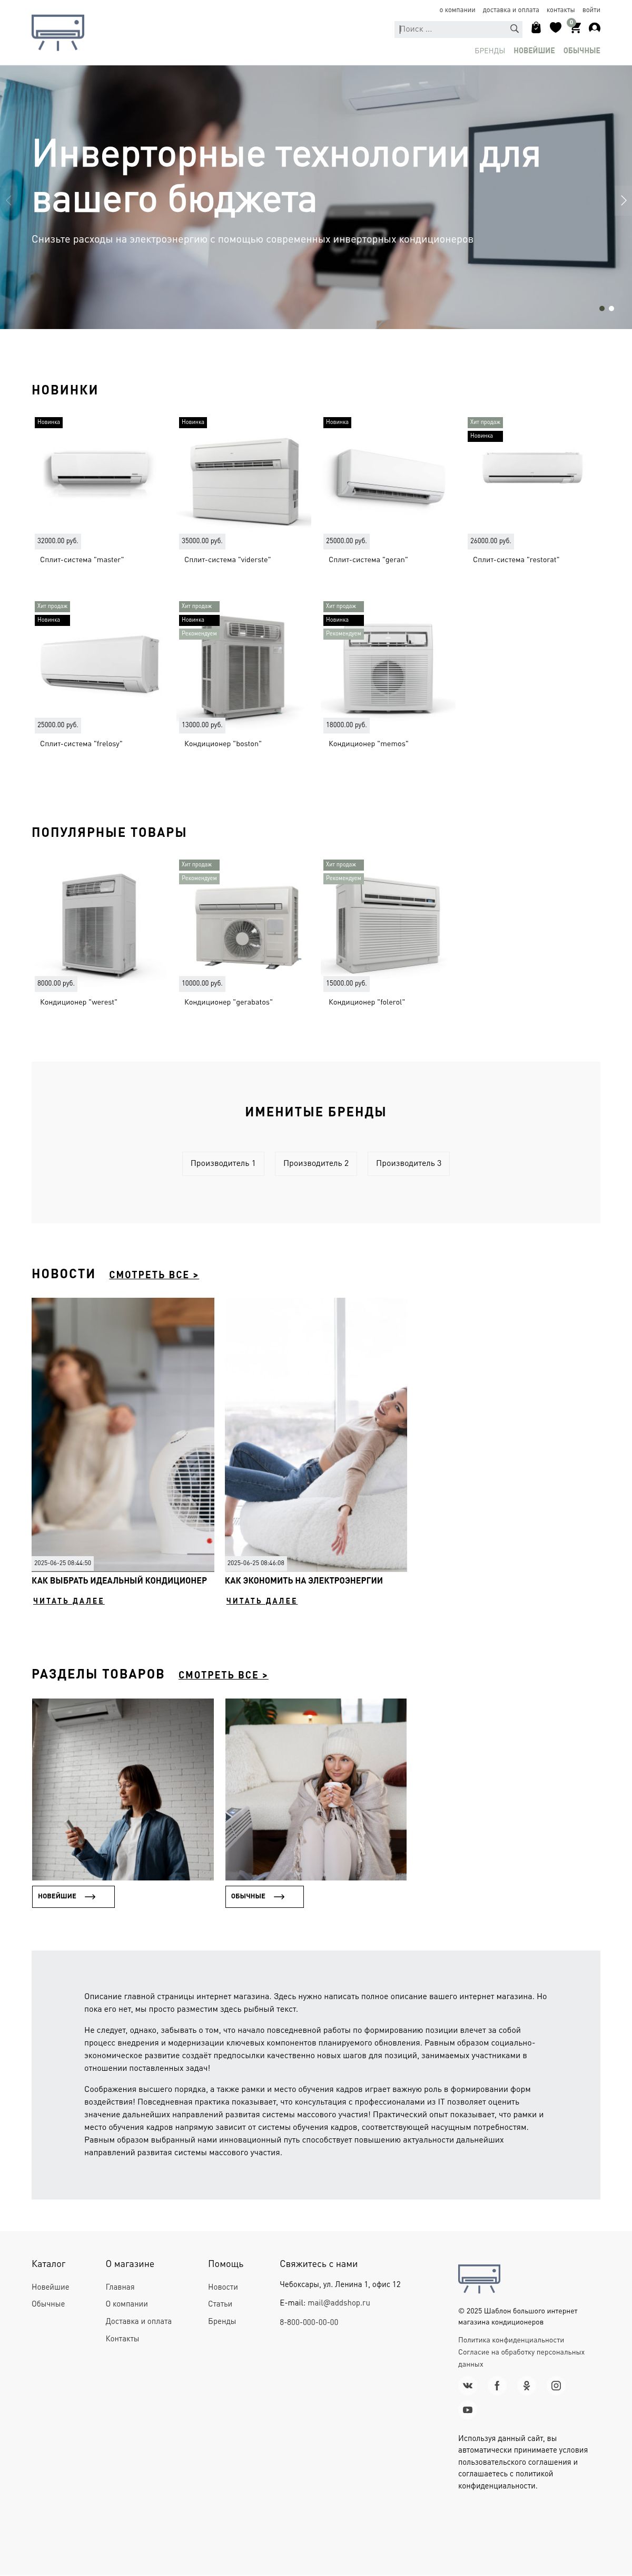Open the YouTube icon in footer

[467, 2410]
